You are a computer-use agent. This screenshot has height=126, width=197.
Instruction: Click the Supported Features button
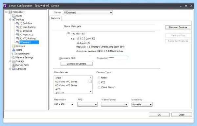[178, 41]
